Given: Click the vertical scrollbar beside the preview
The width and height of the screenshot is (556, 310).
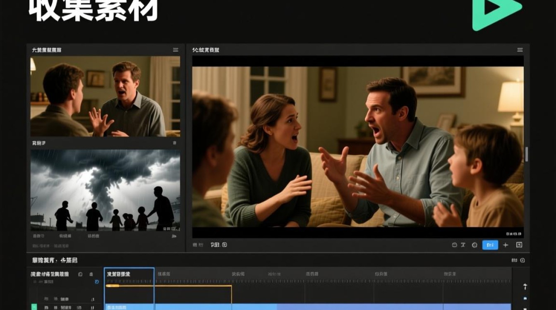Looking at the screenshot, I should pyautogui.click(x=526, y=154).
